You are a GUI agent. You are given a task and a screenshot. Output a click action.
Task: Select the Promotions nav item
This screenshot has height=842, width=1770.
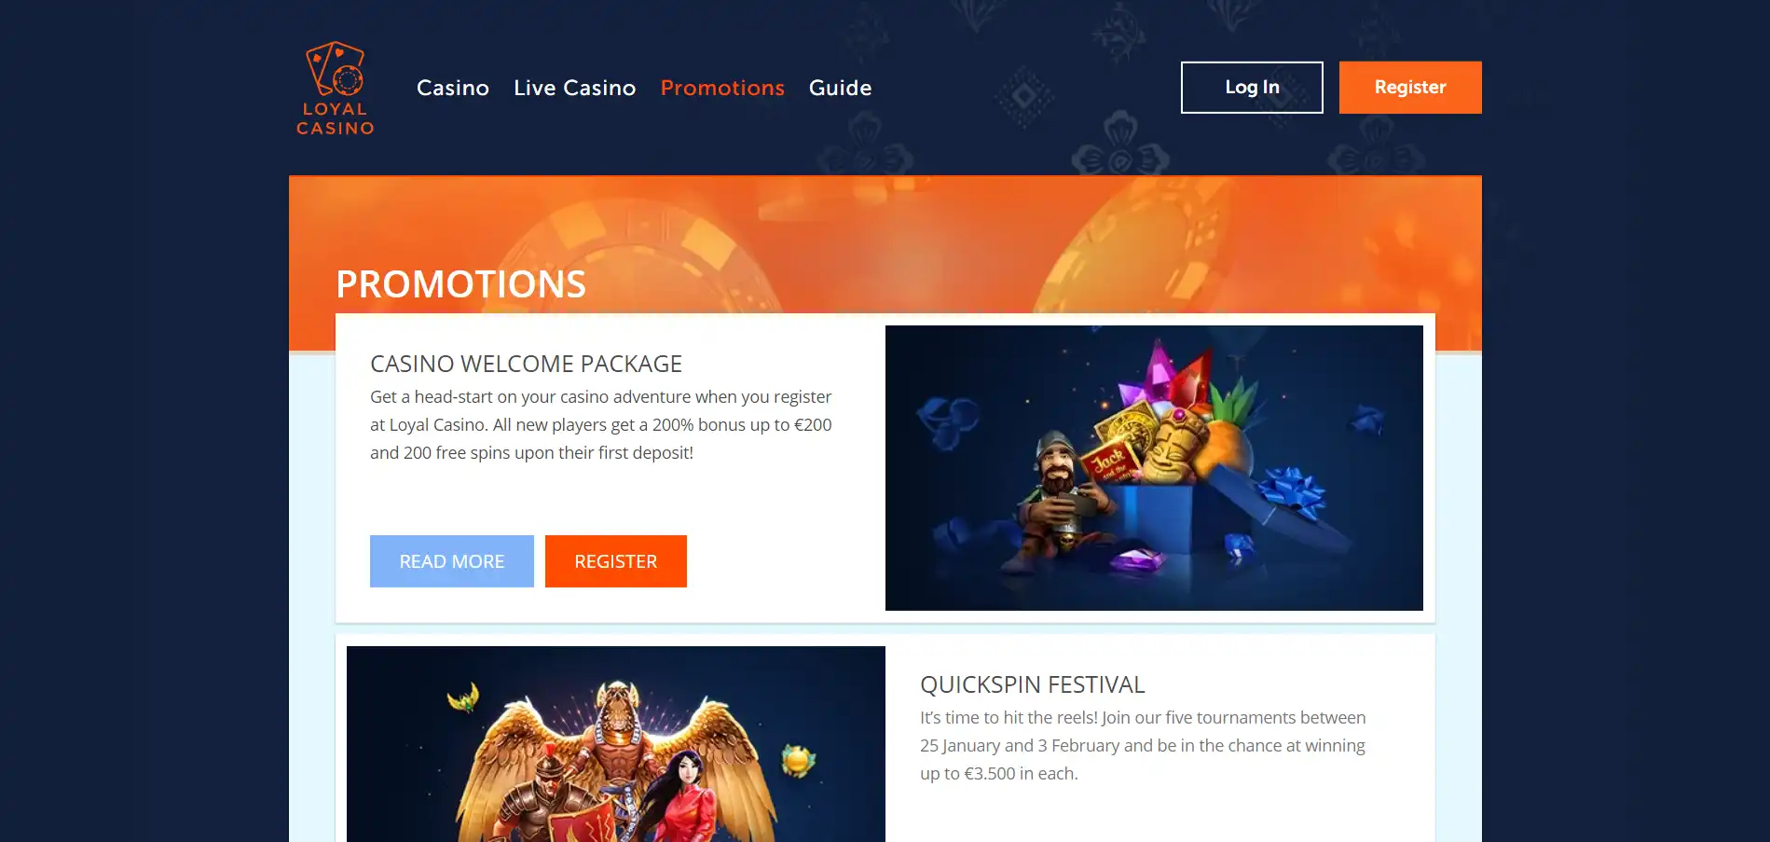coord(722,88)
